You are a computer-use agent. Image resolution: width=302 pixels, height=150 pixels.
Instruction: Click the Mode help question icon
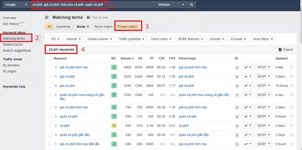click(88, 27)
